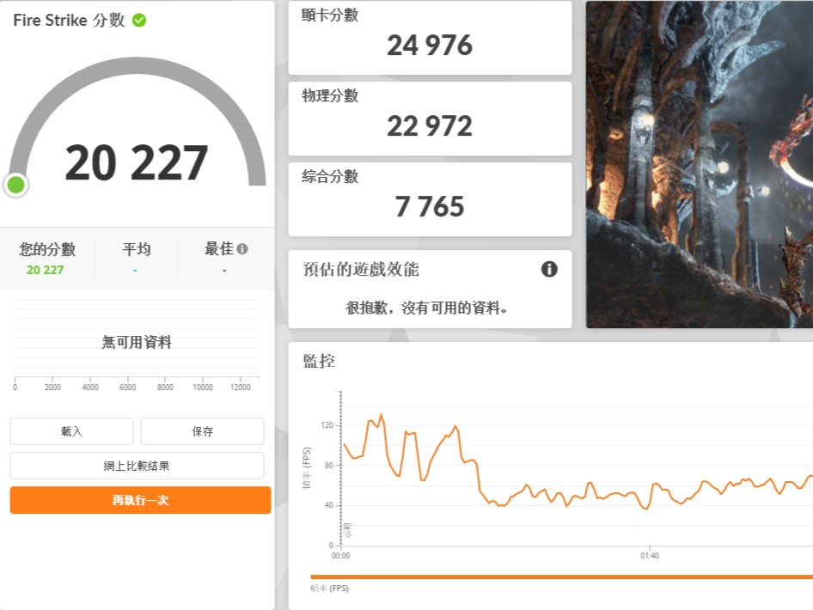
Task: Select the main score 20 227
Action: point(137,162)
